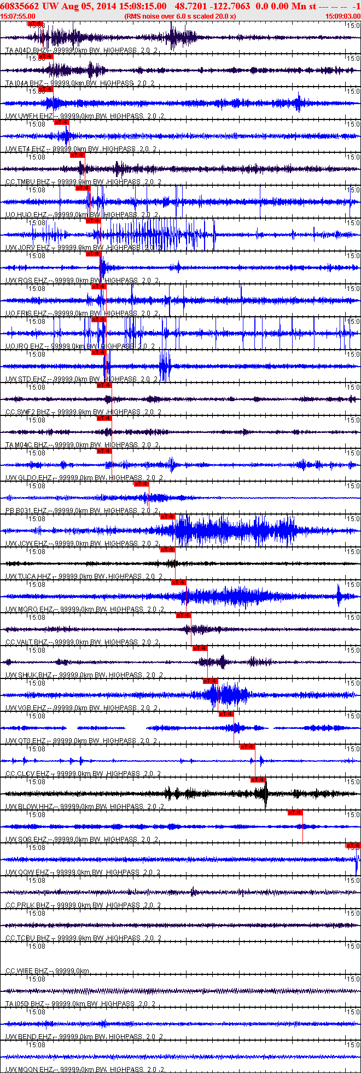Click the 'UO.HUO.EHZ' station label
Image resolution: width=361 pixels, height=1073 pixels.
[26, 215]
